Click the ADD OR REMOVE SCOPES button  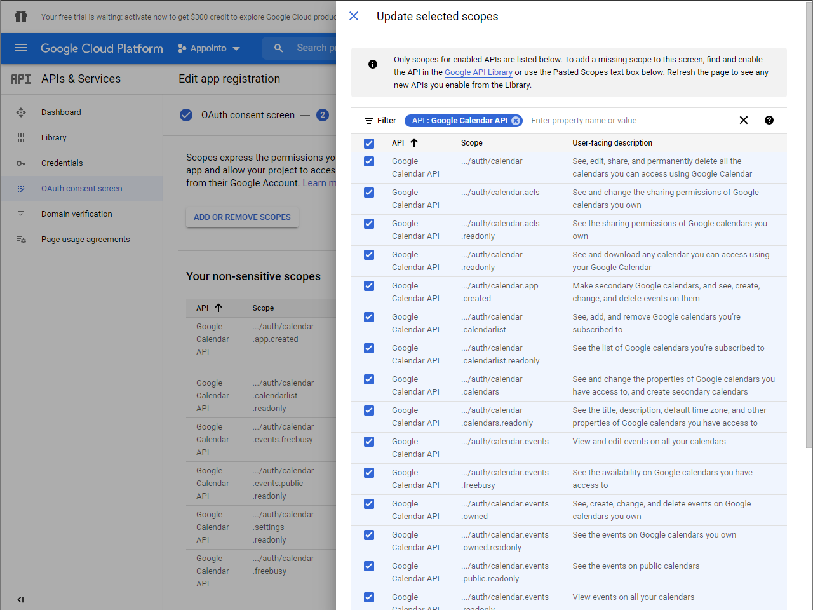[242, 217]
